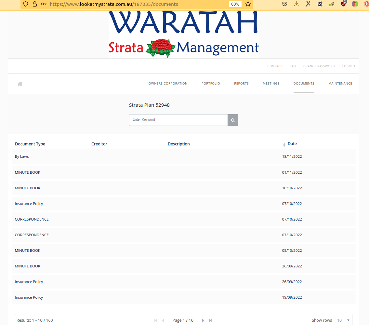Image resolution: width=369 pixels, height=325 pixels.
Task: Click the Logout link
Action: pos(349,66)
